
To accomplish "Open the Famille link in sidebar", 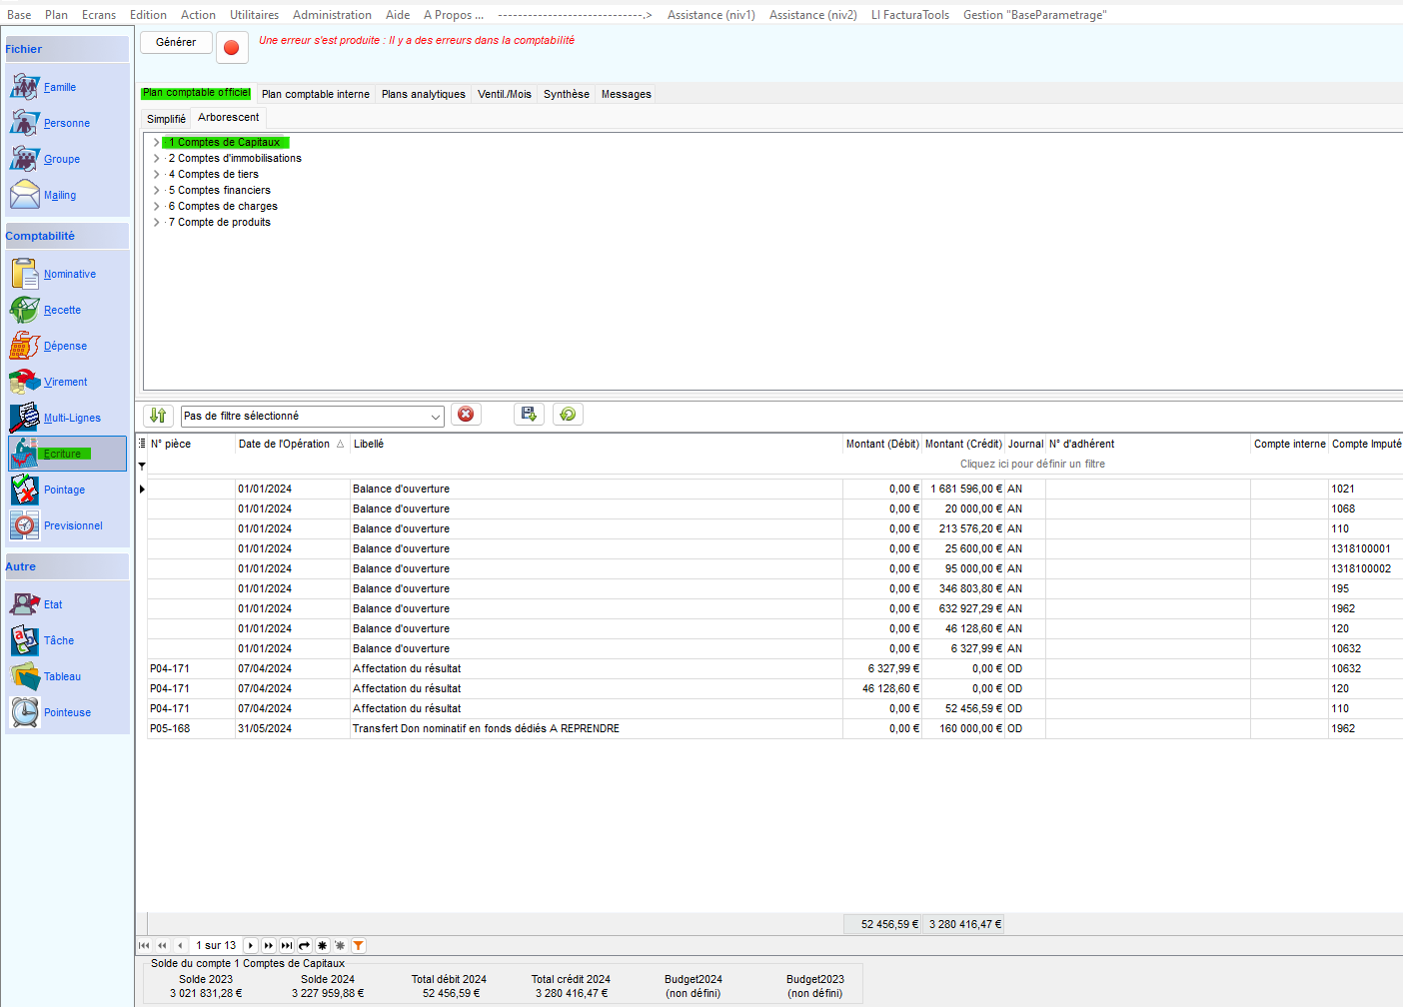I will tap(60, 88).
